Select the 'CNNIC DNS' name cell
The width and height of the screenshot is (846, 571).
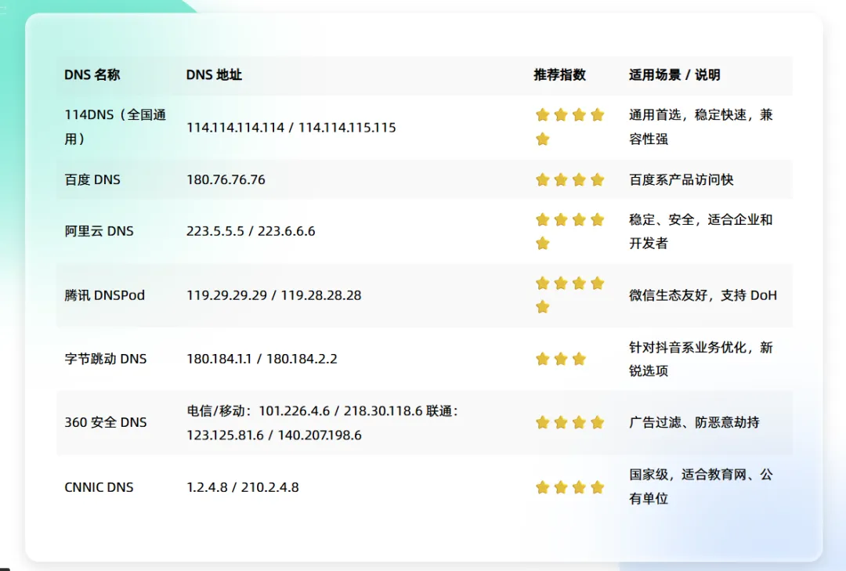click(x=99, y=487)
